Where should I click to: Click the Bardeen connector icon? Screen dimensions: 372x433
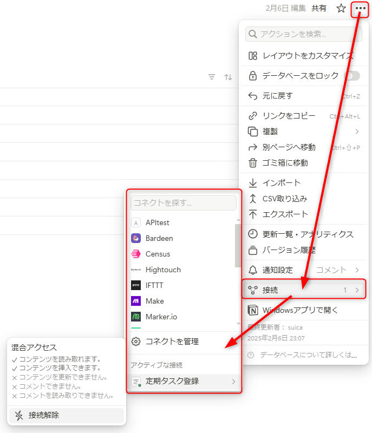point(135,238)
